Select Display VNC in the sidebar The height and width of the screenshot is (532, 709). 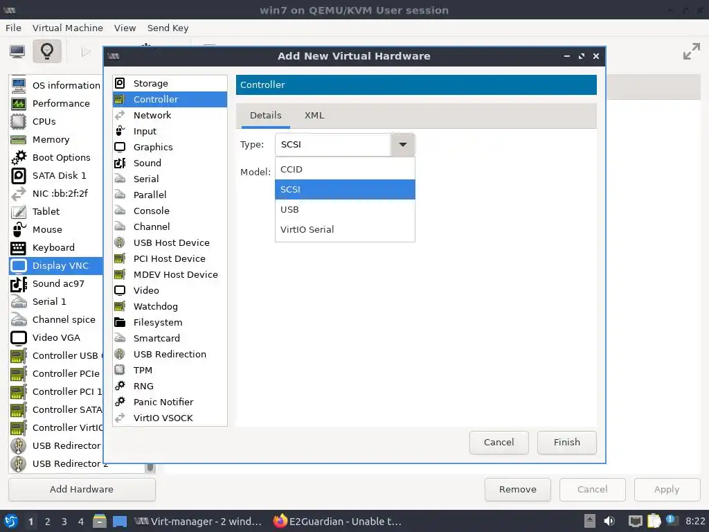pos(56,265)
